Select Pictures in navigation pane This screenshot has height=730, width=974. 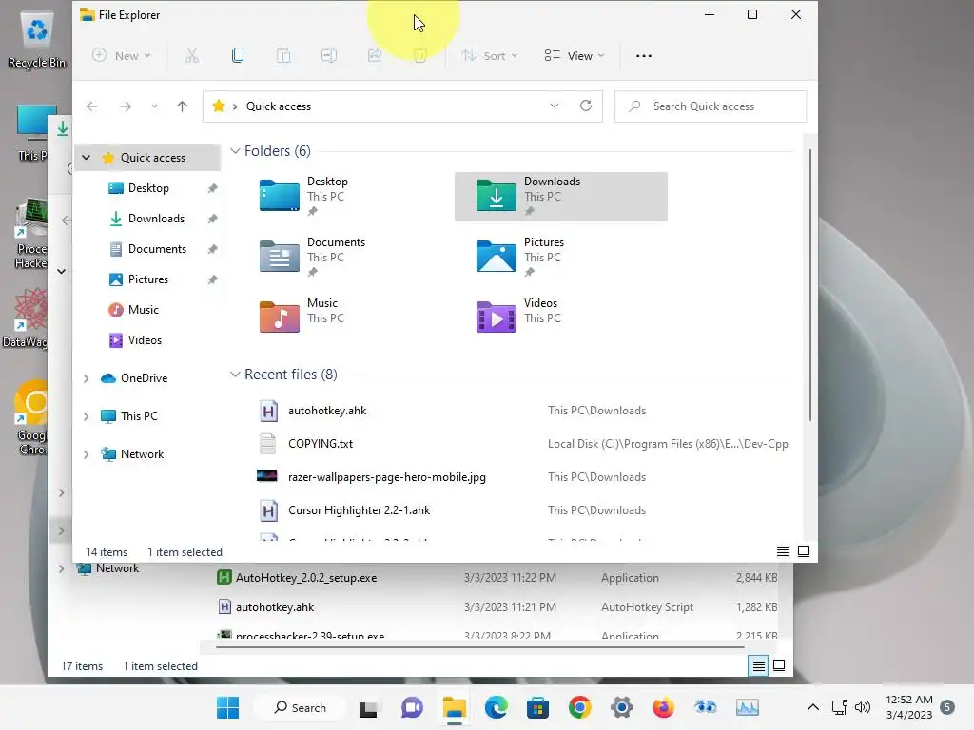click(x=147, y=279)
